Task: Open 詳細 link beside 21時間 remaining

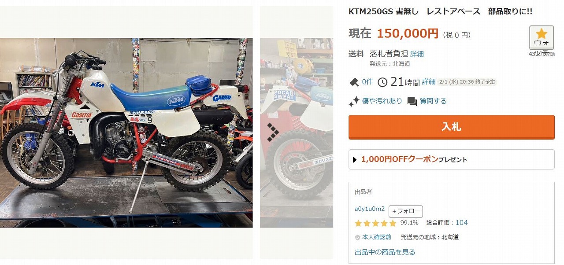Action: coord(429,81)
